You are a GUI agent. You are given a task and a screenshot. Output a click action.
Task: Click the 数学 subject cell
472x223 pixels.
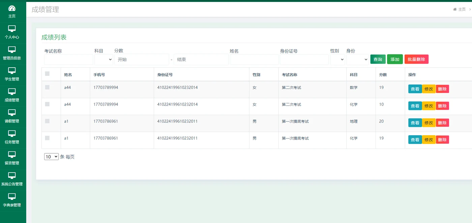click(x=354, y=87)
